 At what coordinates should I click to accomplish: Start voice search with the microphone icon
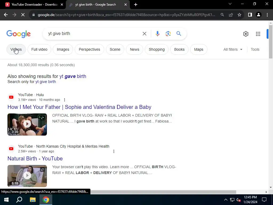click(x=157, y=34)
